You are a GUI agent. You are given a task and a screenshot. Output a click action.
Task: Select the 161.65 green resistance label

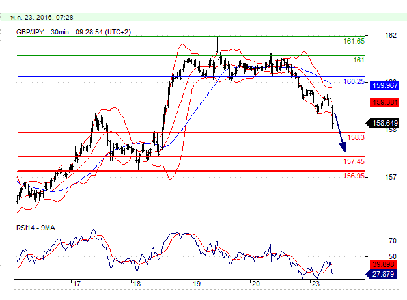pos(354,41)
